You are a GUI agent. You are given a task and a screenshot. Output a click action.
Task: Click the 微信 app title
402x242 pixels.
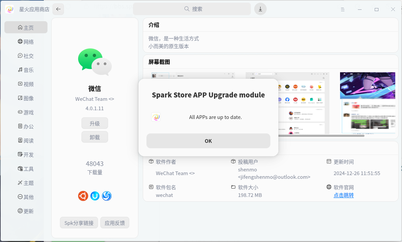(95, 88)
